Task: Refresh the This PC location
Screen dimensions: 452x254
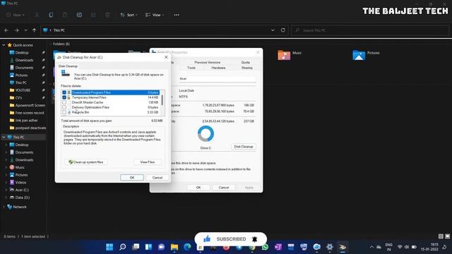Action: click(282, 30)
